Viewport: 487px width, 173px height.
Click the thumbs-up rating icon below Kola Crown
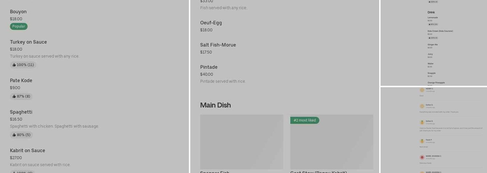pyautogui.click(x=429, y=38)
